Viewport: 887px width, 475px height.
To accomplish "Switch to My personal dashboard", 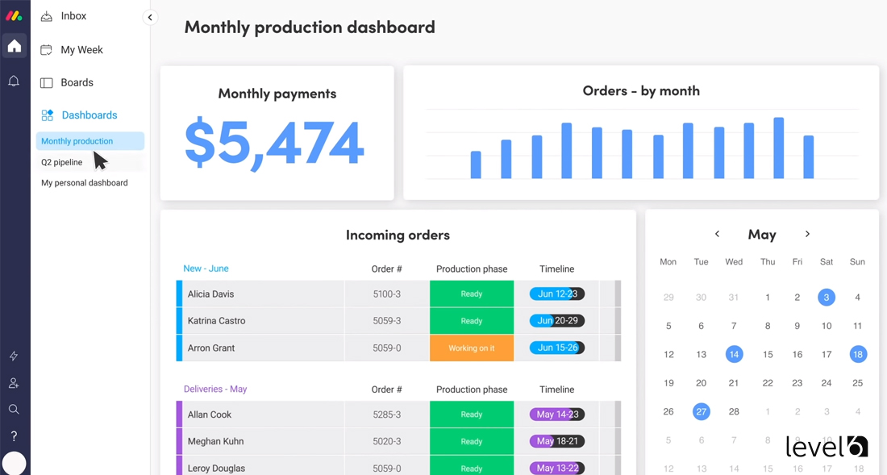I will click(84, 182).
